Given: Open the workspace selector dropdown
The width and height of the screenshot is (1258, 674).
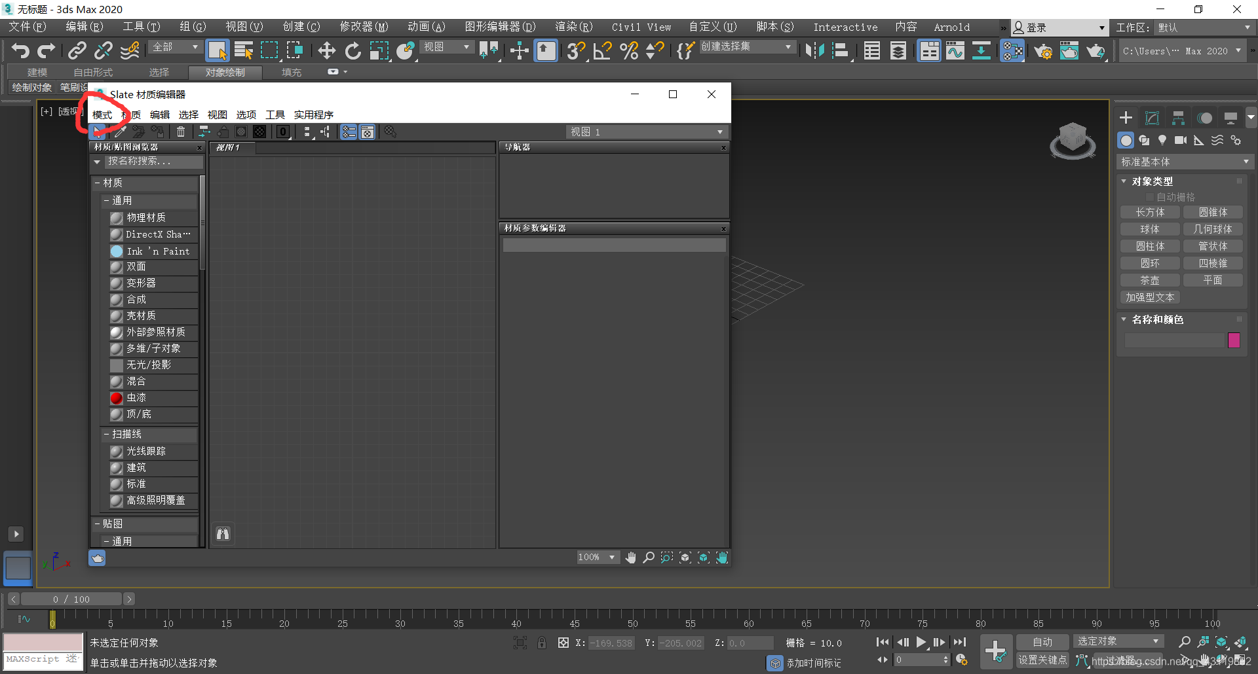Looking at the screenshot, I should 1204,27.
